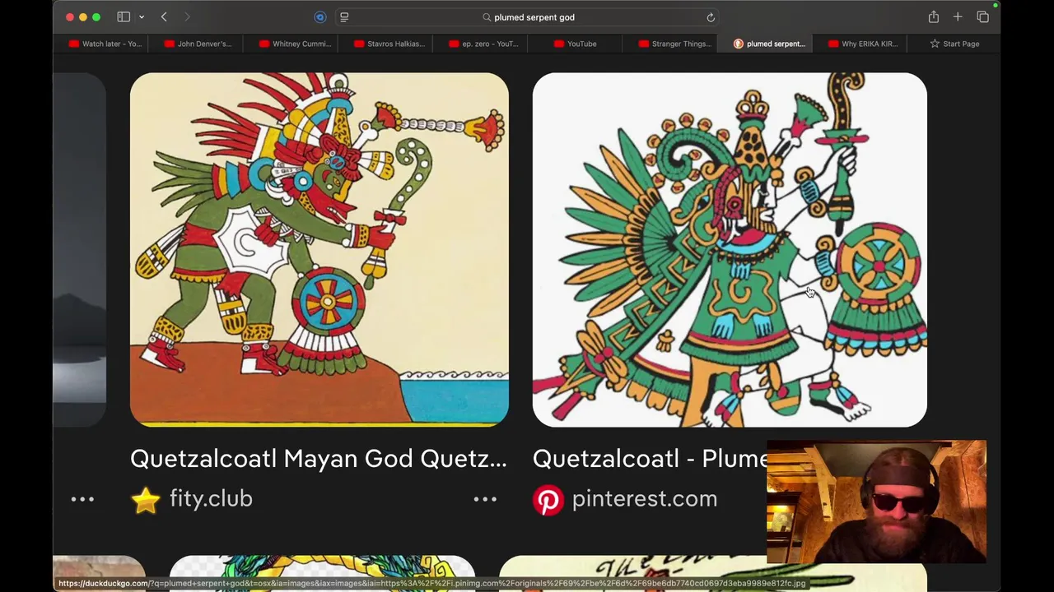Switch to the YouTube tab

click(575, 44)
